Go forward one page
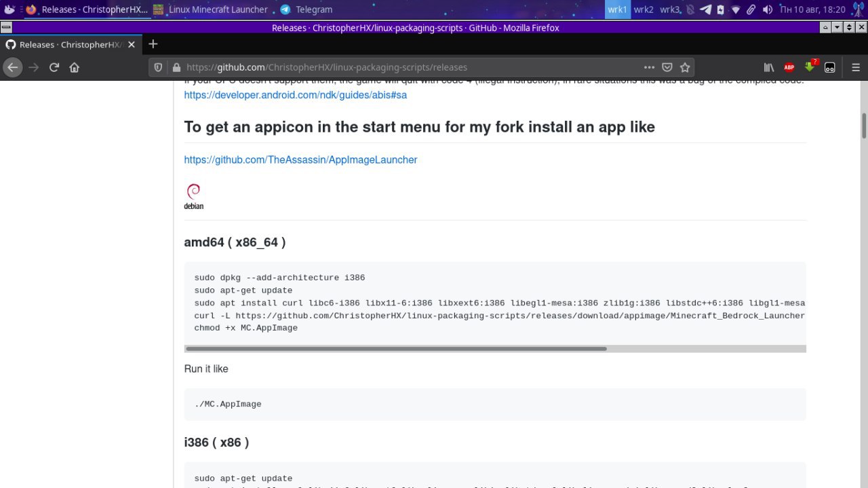 pyautogui.click(x=33, y=67)
